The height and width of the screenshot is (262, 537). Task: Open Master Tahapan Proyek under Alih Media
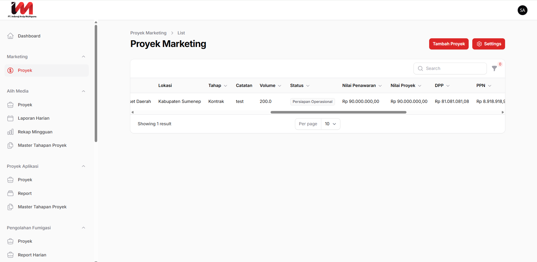coord(42,145)
